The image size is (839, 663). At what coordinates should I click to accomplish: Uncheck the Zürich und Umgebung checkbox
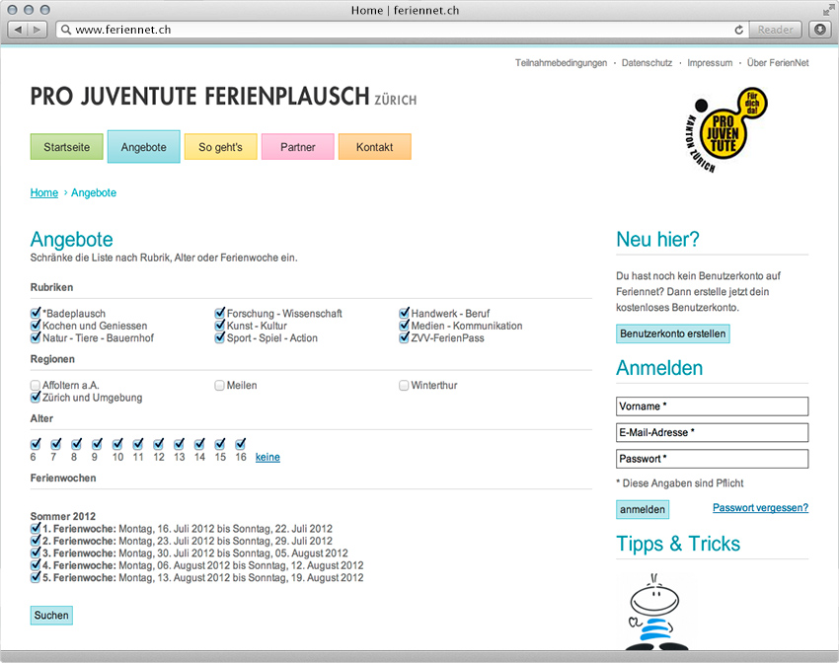pos(36,398)
